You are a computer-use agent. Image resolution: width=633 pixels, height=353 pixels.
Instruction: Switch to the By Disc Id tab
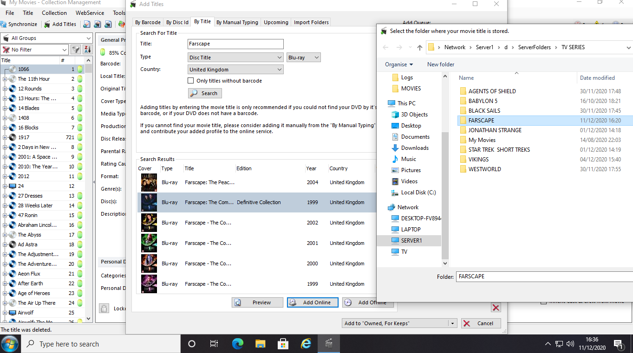(177, 22)
